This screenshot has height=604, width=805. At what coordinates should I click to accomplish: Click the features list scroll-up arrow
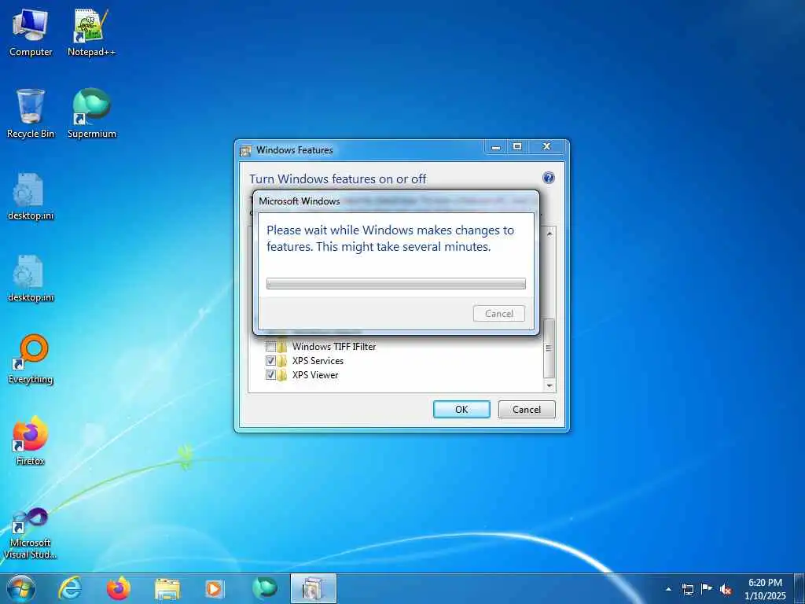(x=550, y=234)
